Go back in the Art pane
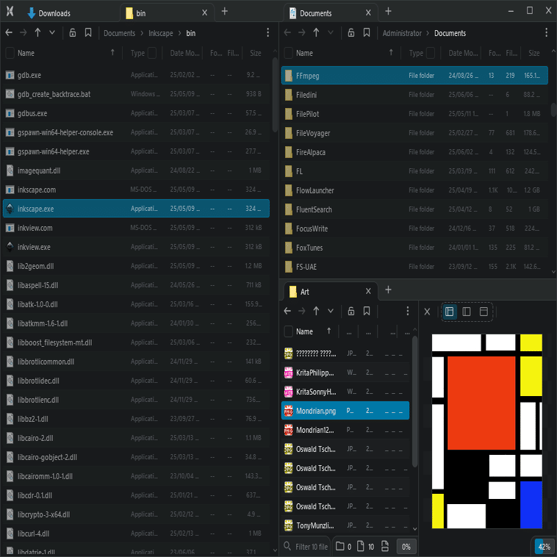The width and height of the screenshot is (557, 557). [287, 311]
